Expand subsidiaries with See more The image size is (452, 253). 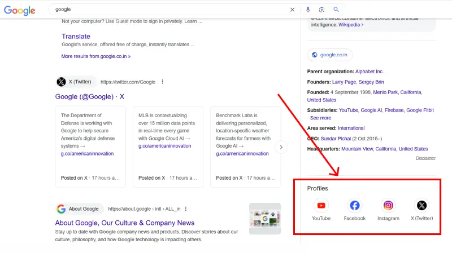[320, 118]
